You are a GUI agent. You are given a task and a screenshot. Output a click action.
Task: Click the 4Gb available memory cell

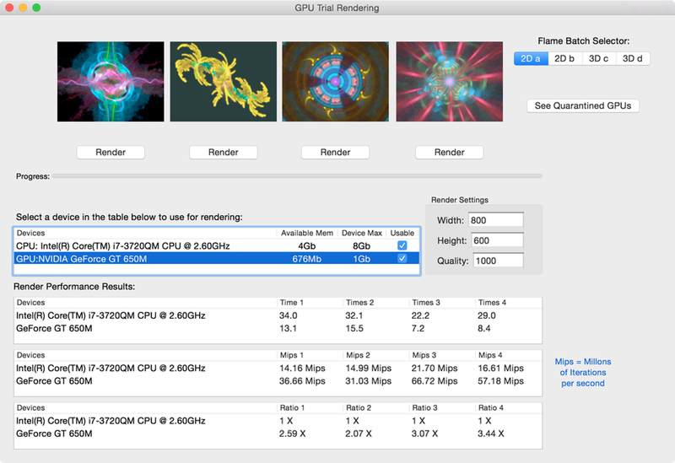[x=307, y=245]
